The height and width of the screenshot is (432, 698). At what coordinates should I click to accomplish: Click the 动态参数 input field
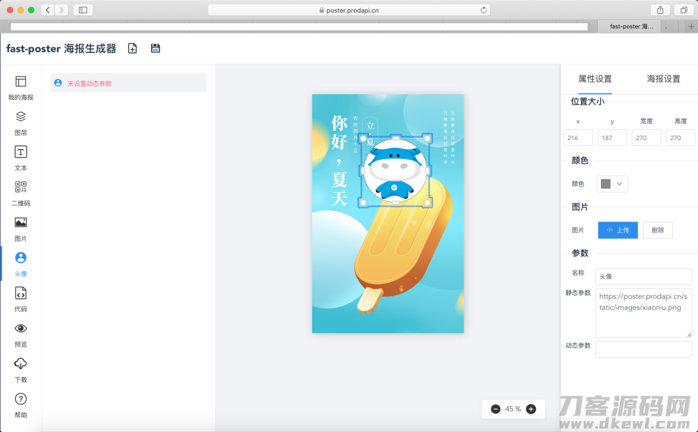click(x=643, y=349)
